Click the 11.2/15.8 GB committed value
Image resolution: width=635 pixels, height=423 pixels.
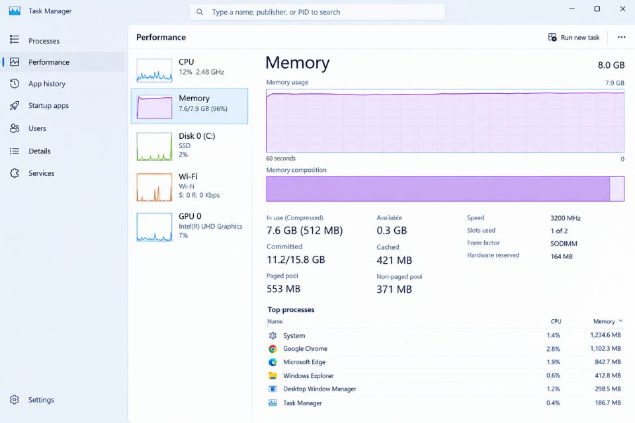[296, 260]
